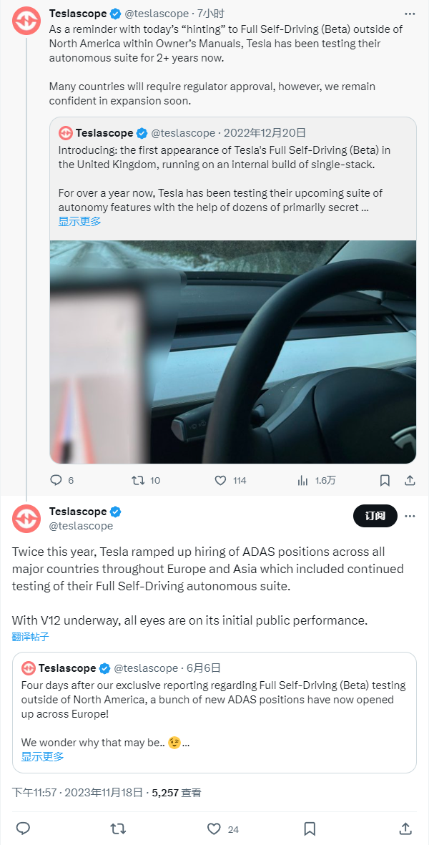Open more options next to 订阅 button
Image resolution: width=429 pixels, height=845 pixels.
410,516
